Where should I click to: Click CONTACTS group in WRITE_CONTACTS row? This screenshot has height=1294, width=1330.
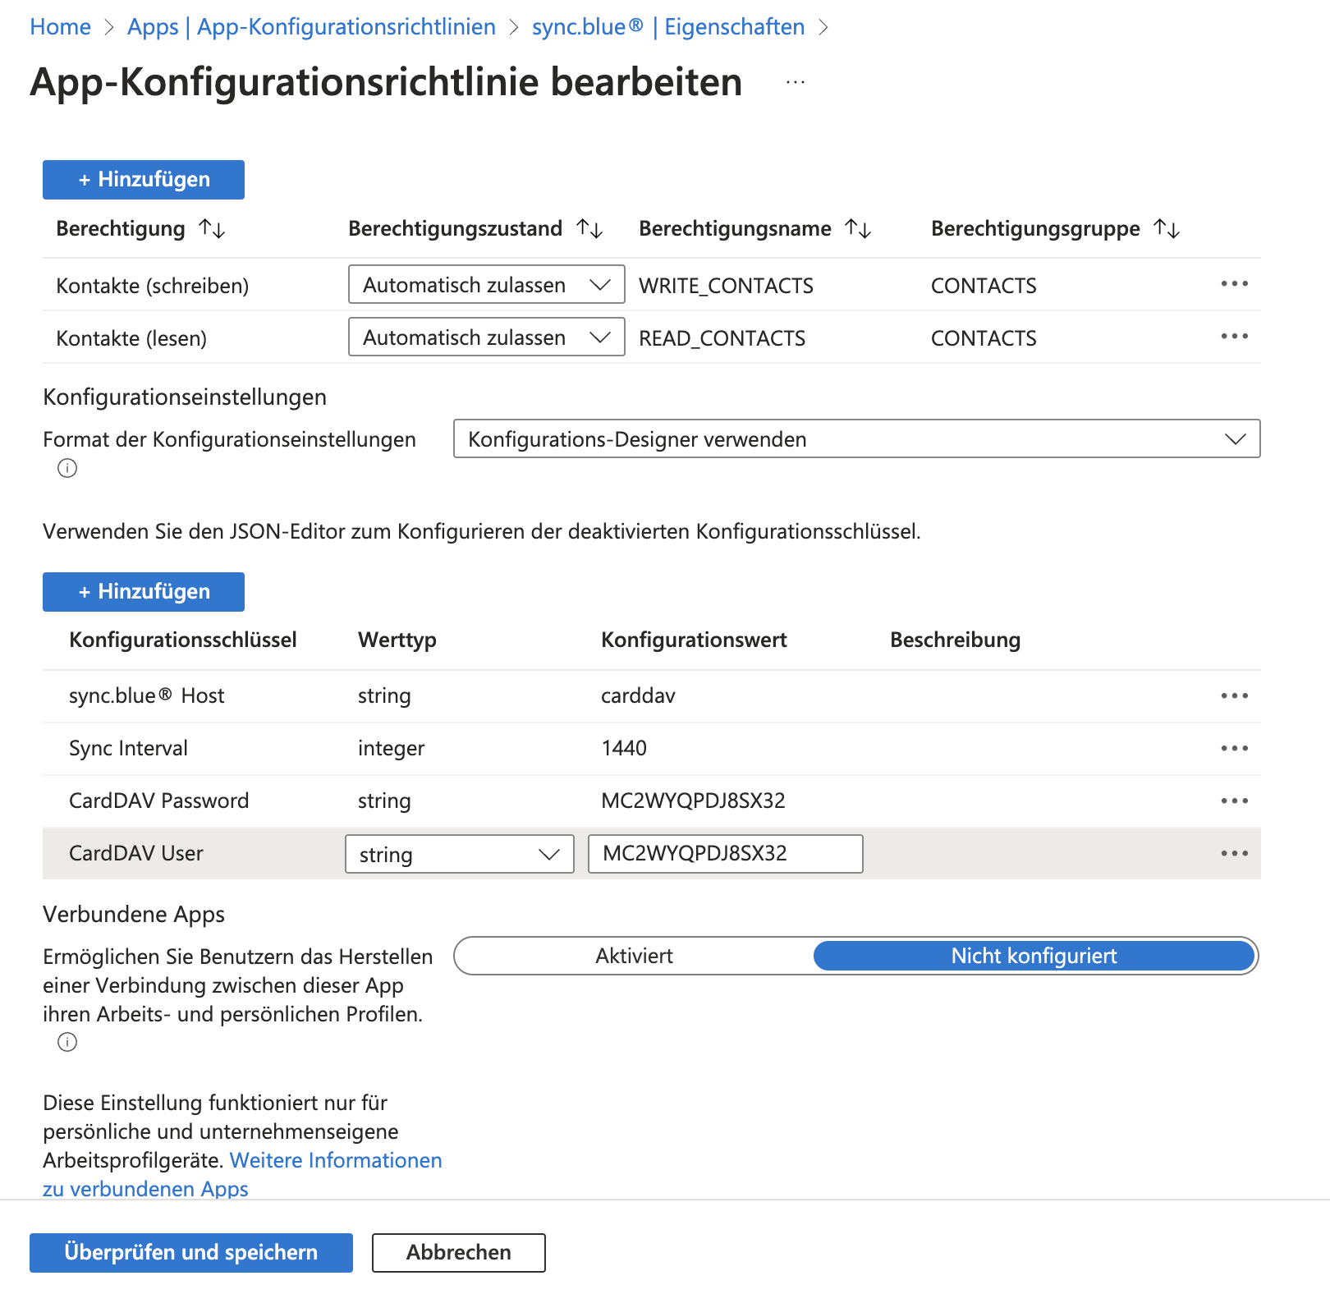pos(984,286)
